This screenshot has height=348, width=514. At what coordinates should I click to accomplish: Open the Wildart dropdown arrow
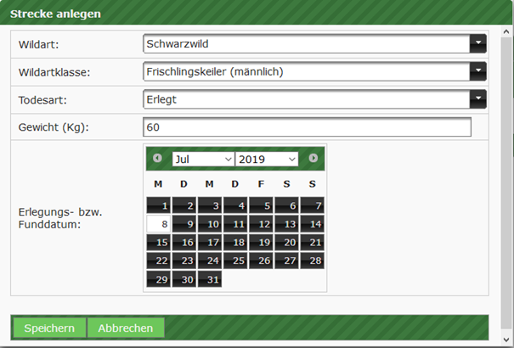point(478,43)
